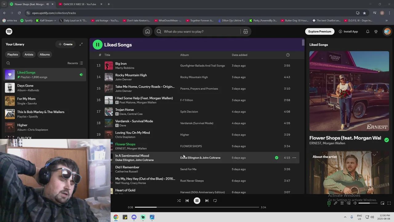This screenshot has height=222, width=394.
Task: Adjust the volume slider
Action: (x=368, y=203)
